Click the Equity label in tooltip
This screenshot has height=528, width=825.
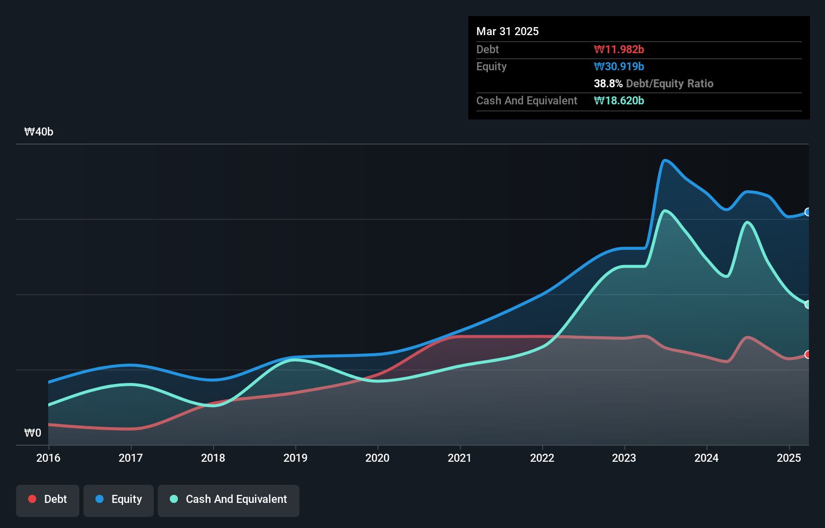click(491, 67)
